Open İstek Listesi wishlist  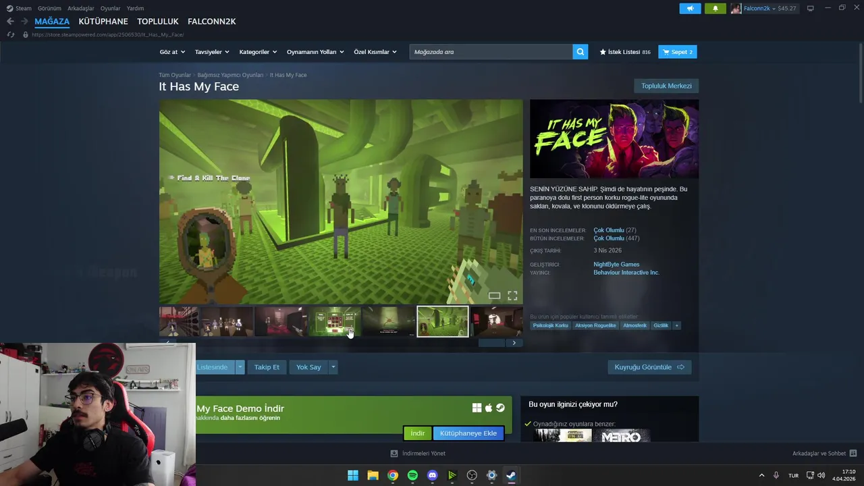(625, 52)
